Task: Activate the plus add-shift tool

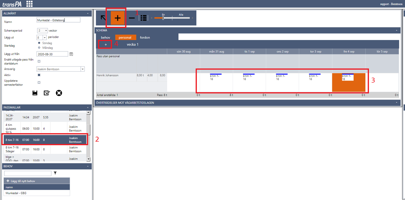Action: 118,18
